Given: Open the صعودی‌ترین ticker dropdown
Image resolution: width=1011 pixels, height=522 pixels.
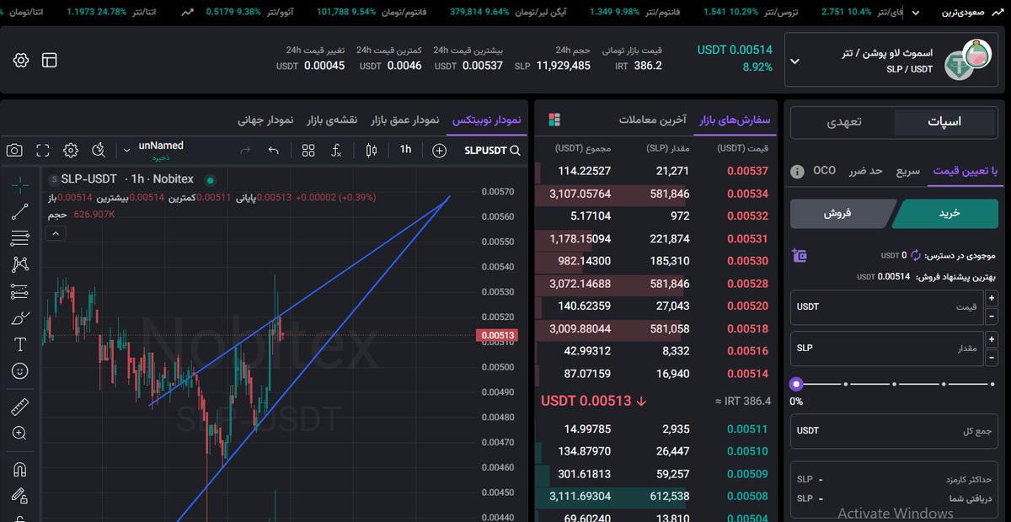Looking at the screenshot, I should (969, 12).
